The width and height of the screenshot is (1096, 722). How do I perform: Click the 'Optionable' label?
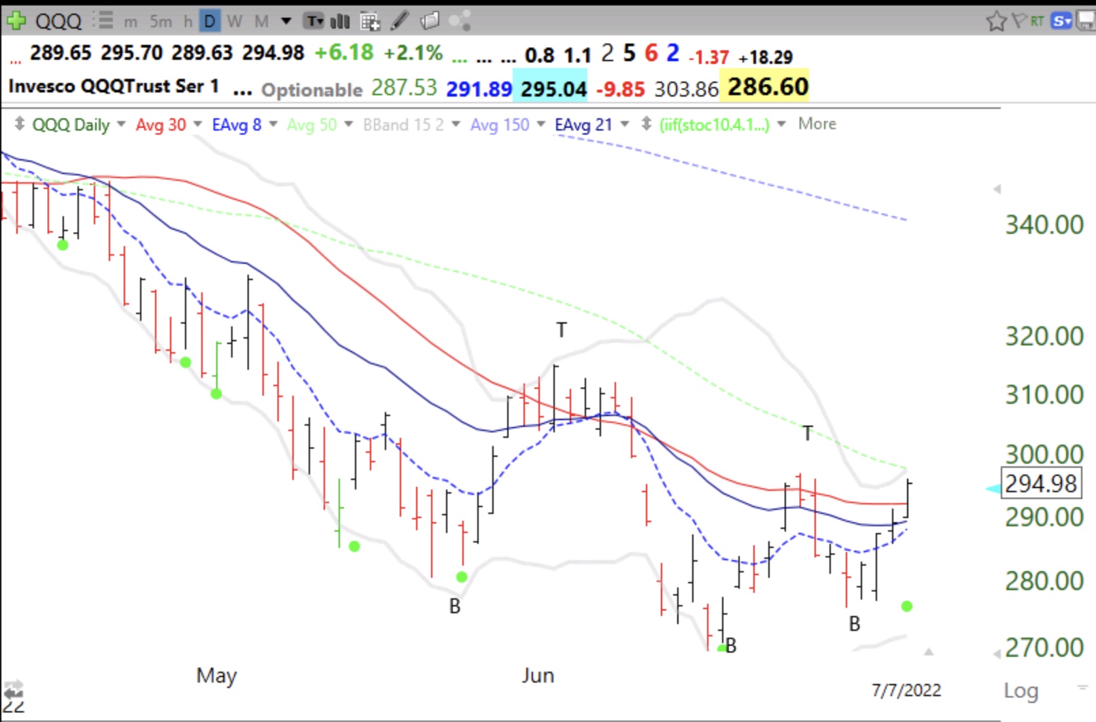pyautogui.click(x=312, y=90)
